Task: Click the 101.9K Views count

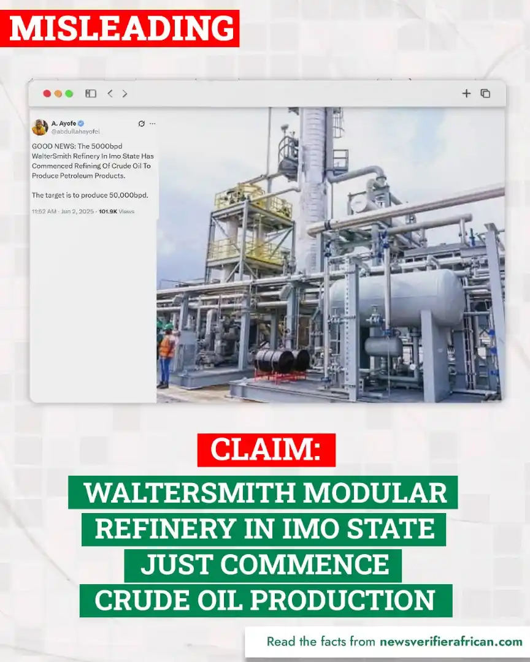Action: pyautogui.click(x=117, y=211)
